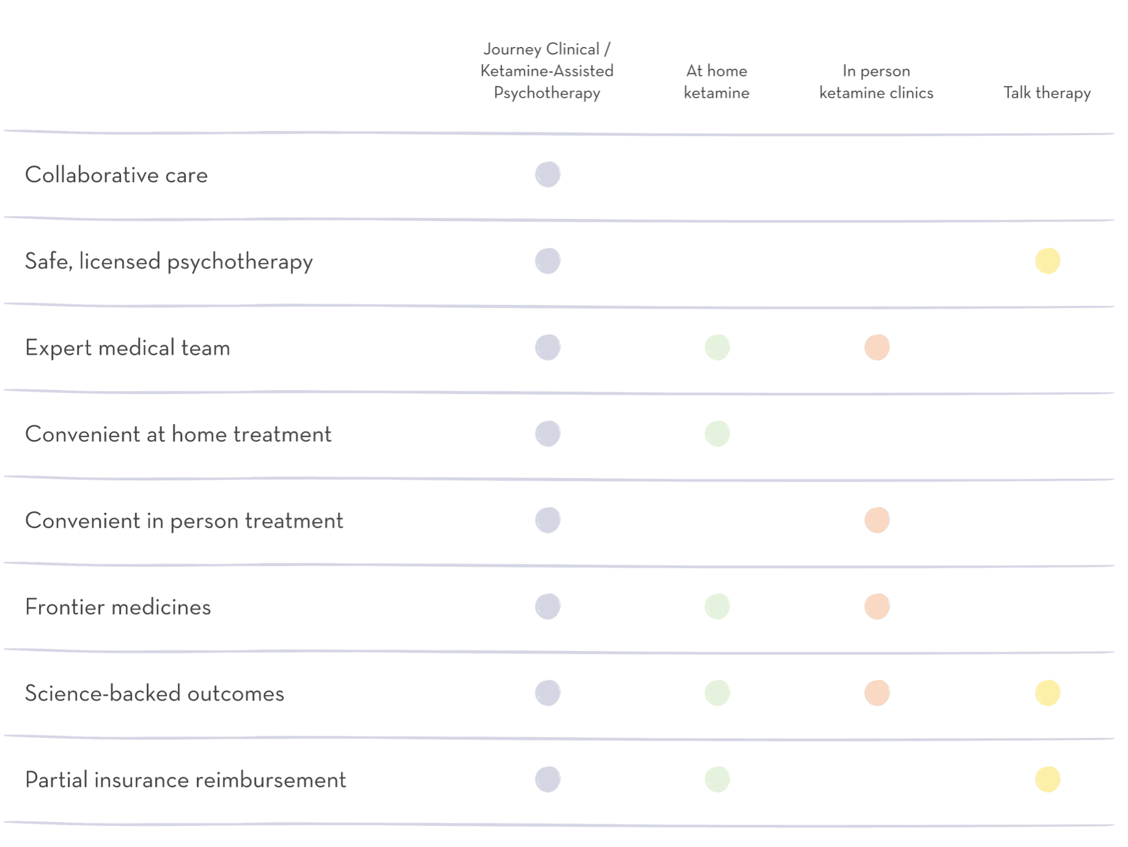This screenshot has width=1128, height=847.
Task: Click the orange dot in Frontier medicines row
Action: pos(877,607)
